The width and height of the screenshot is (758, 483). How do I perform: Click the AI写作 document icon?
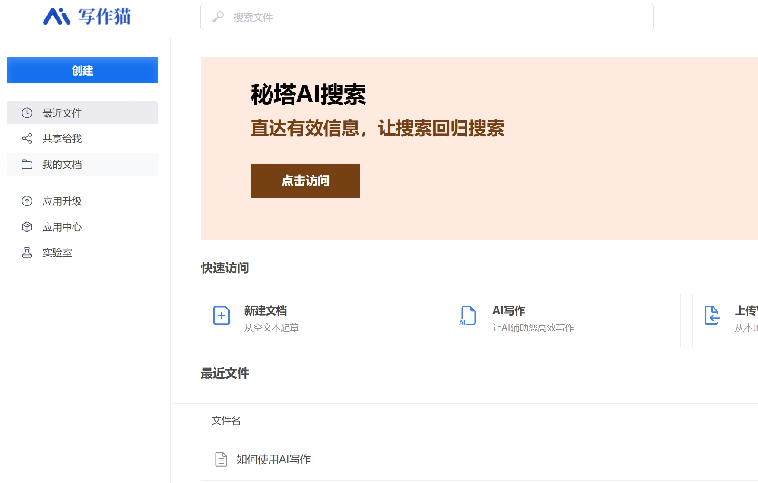[x=467, y=316]
